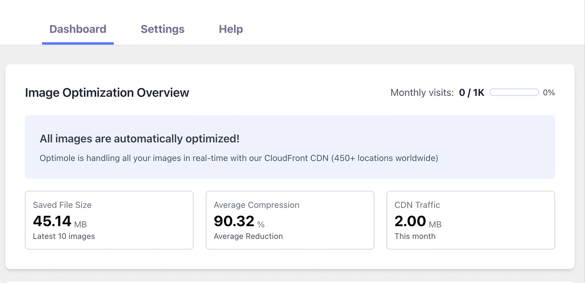This screenshot has height=283, width=585.
Task: Click the 'This month' caption
Action: [415, 236]
